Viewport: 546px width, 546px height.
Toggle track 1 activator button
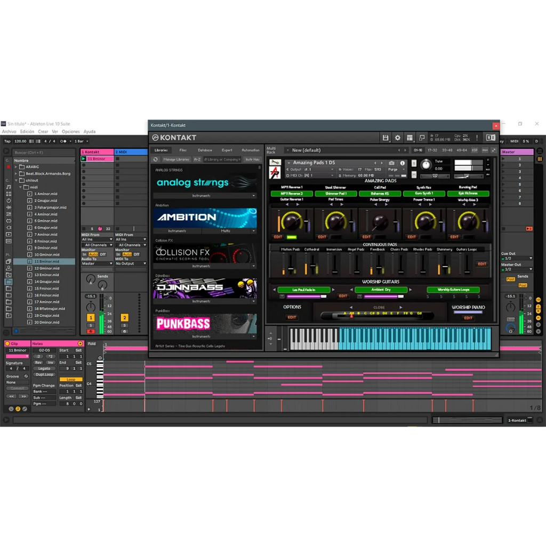[91, 318]
